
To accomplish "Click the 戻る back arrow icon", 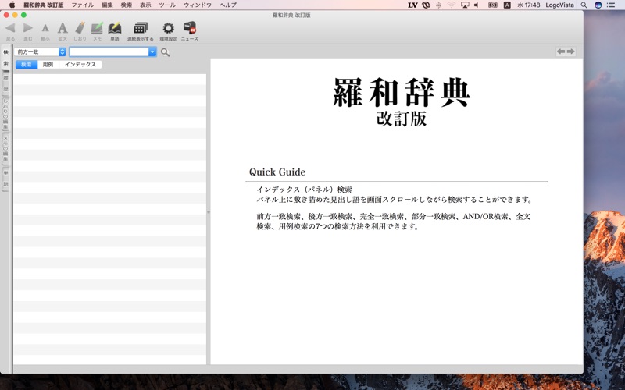I will pyautogui.click(x=10, y=28).
